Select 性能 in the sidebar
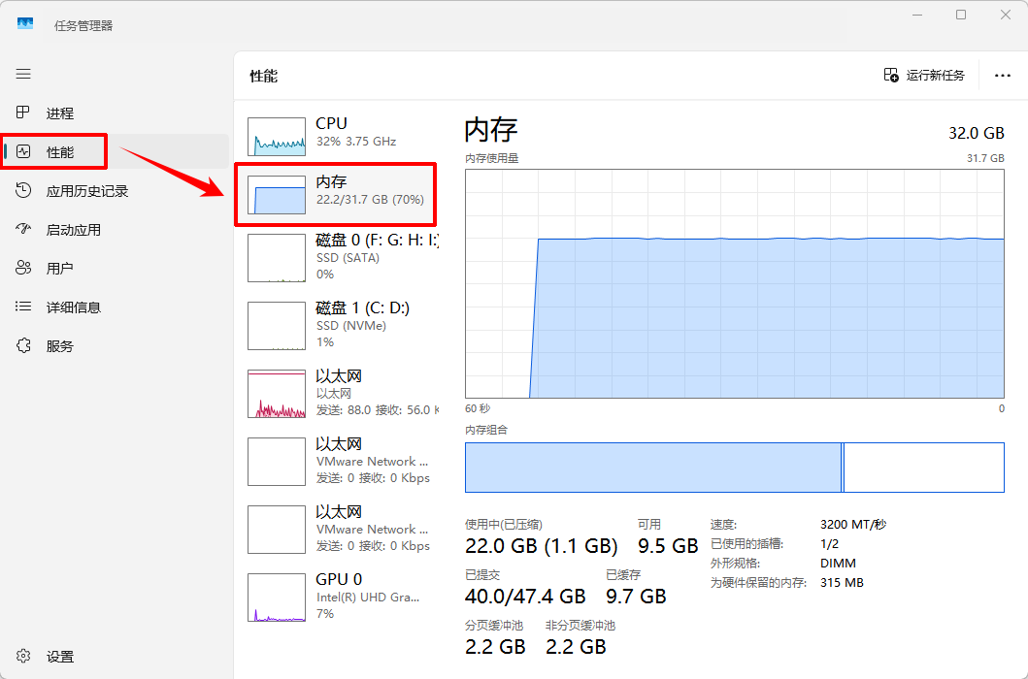Screen dimensions: 1028x679 point(115,152)
